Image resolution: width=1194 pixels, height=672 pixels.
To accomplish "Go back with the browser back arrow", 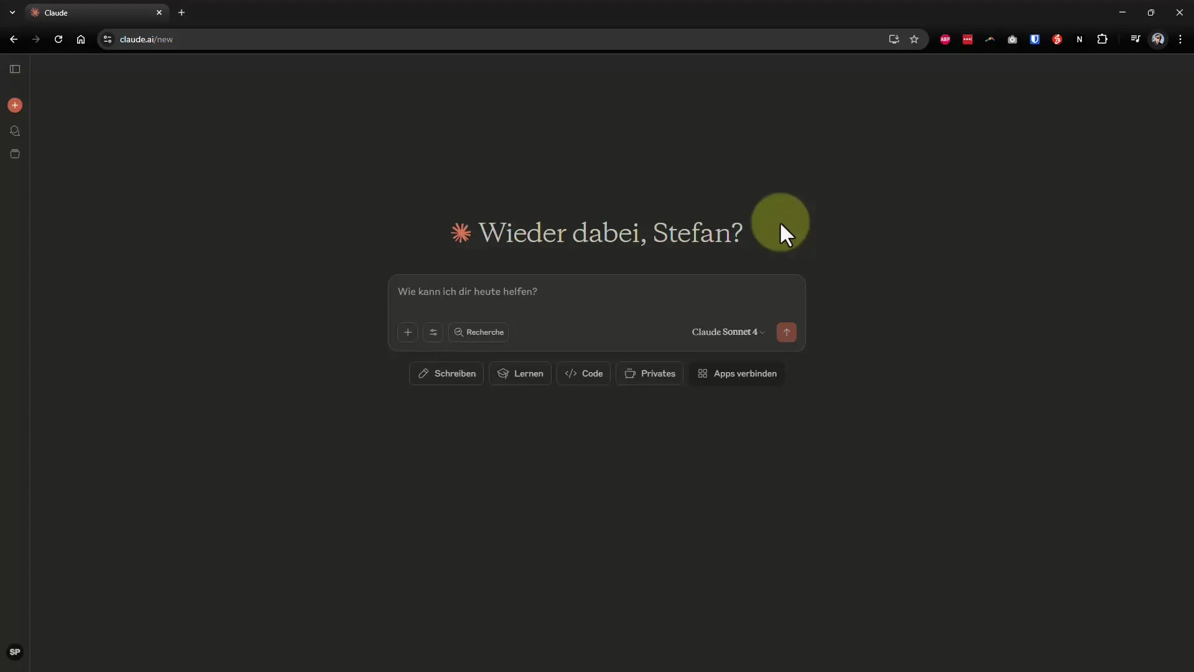I will tap(14, 39).
